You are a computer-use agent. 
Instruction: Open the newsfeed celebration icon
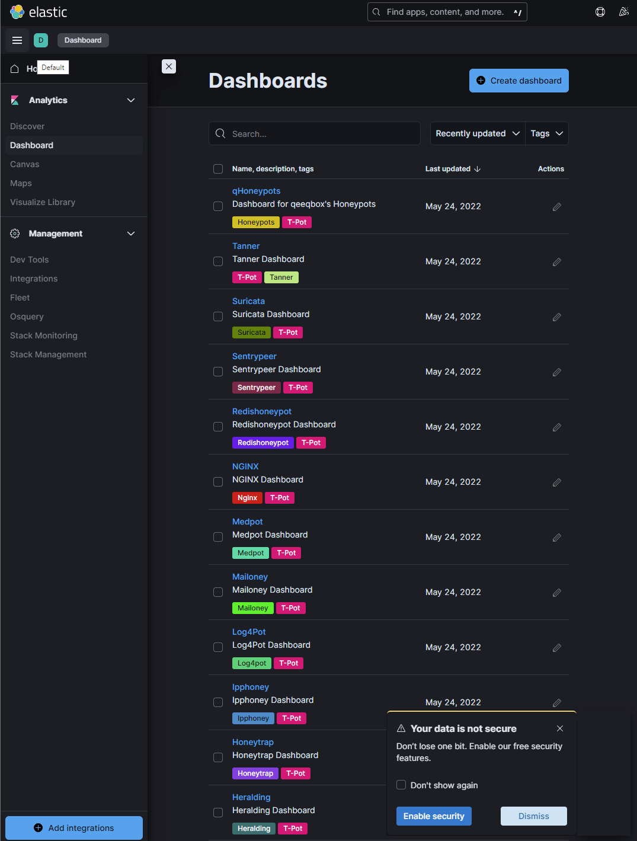(623, 12)
